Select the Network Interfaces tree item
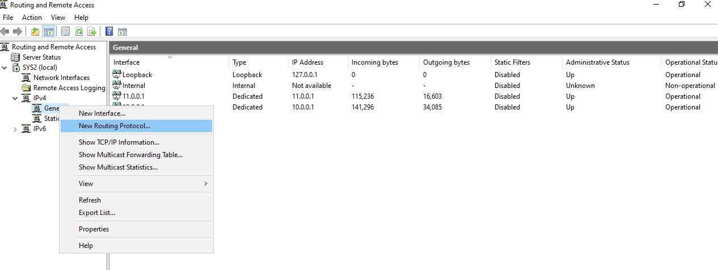 click(61, 78)
